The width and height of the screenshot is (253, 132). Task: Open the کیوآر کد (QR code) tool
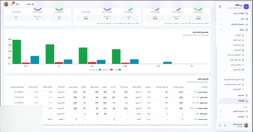click(239, 35)
